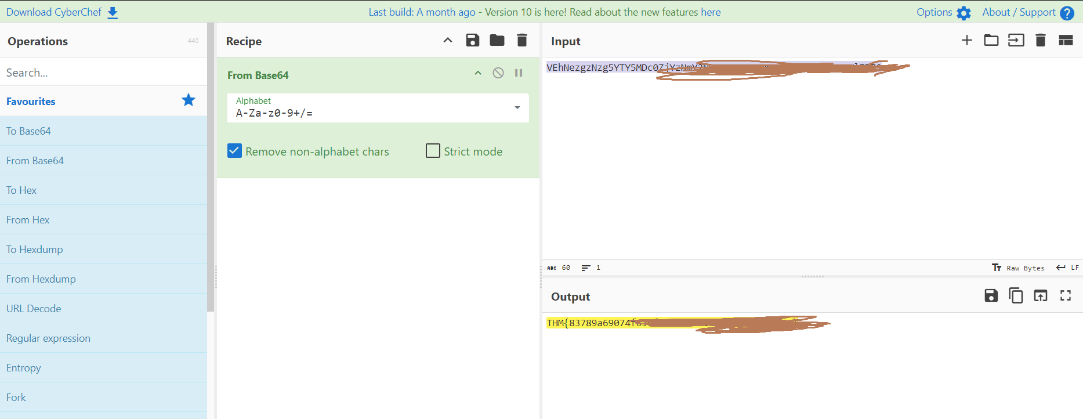Viewport: 1083px width, 419px height.
Task: Enable Strict mode checkbox
Action: click(x=433, y=151)
